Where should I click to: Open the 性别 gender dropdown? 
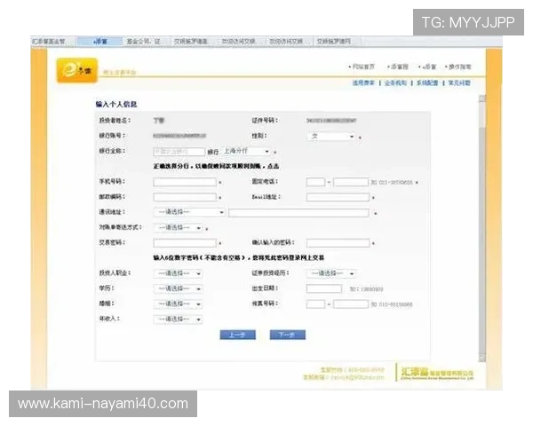(331, 136)
